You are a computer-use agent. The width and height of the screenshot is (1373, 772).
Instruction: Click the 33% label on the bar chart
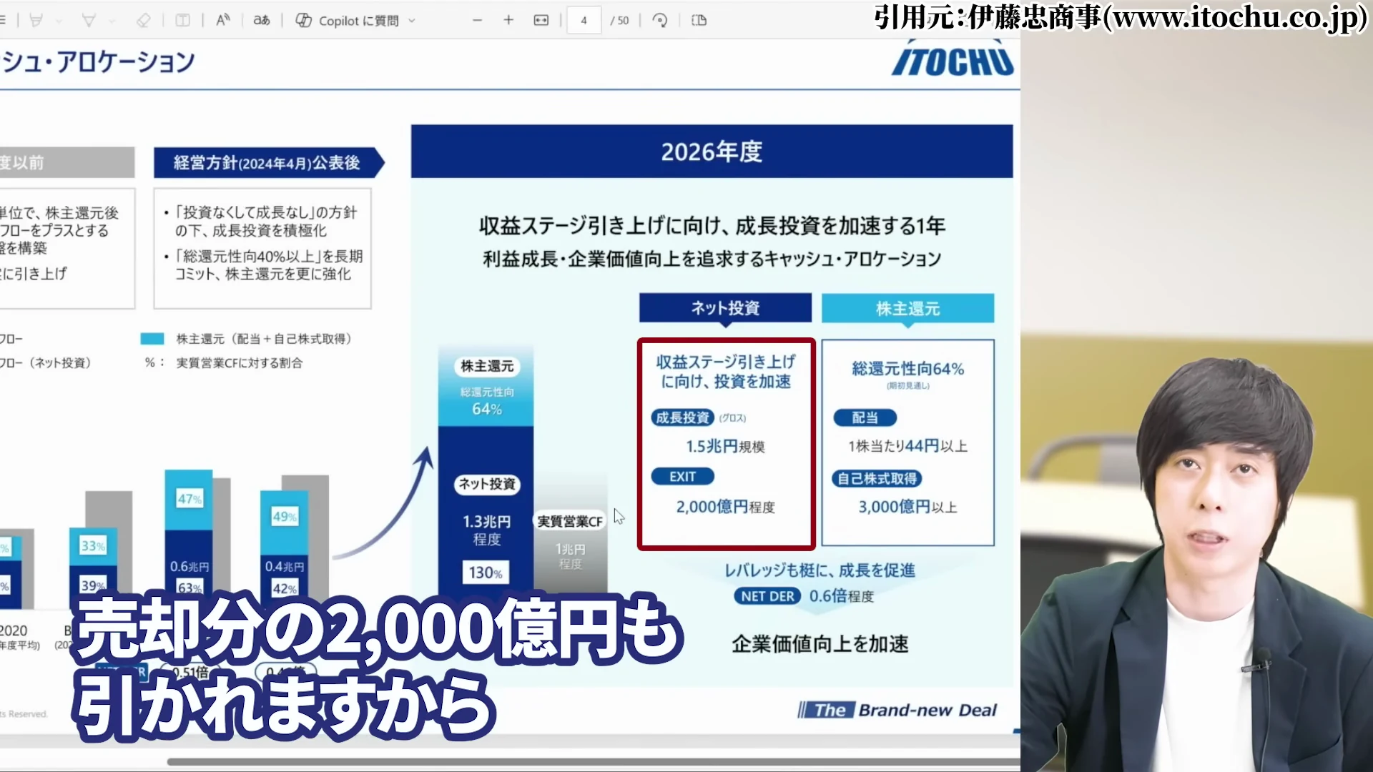pos(93,546)
